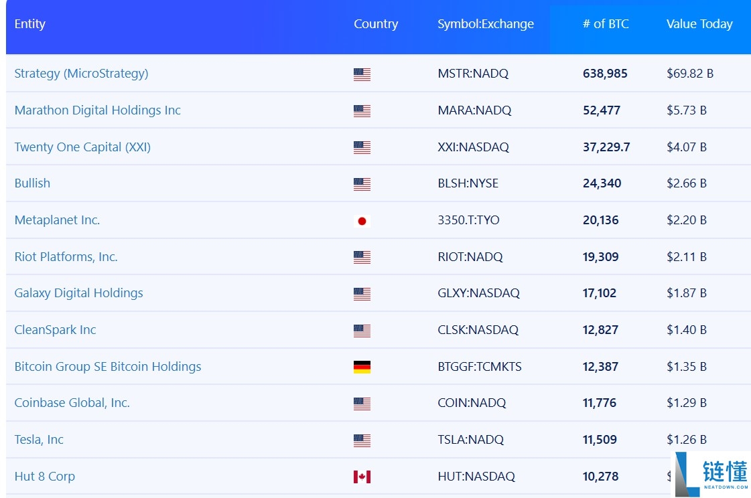Click value $69.82 B
751x498 pixels.
[x=690, y=74]
